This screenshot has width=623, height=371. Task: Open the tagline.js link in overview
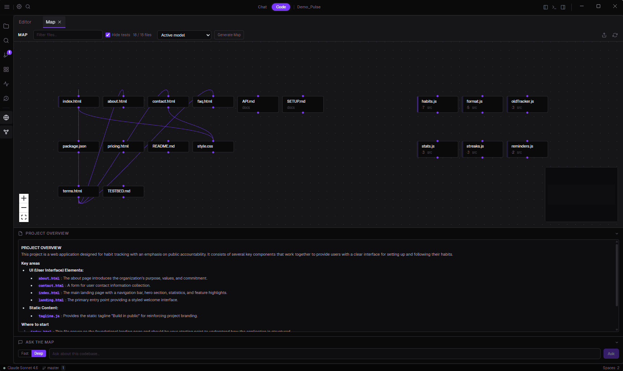click(49, 316)
